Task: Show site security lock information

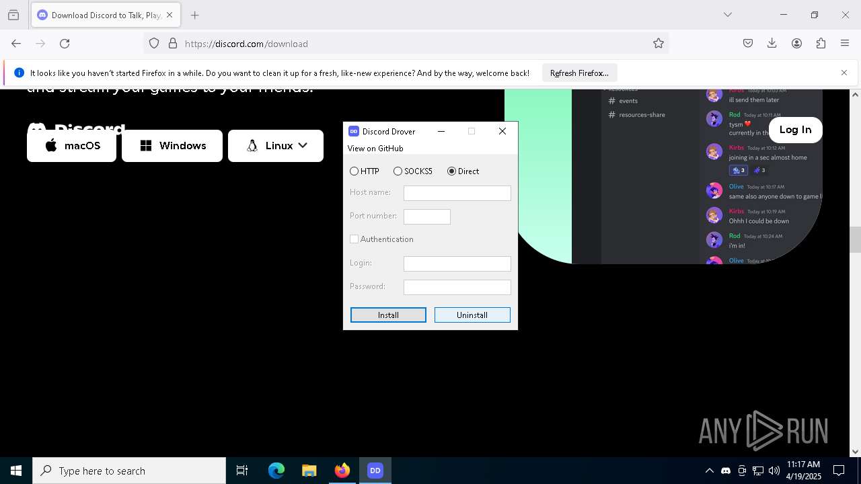Action: (x=173, y=44)
